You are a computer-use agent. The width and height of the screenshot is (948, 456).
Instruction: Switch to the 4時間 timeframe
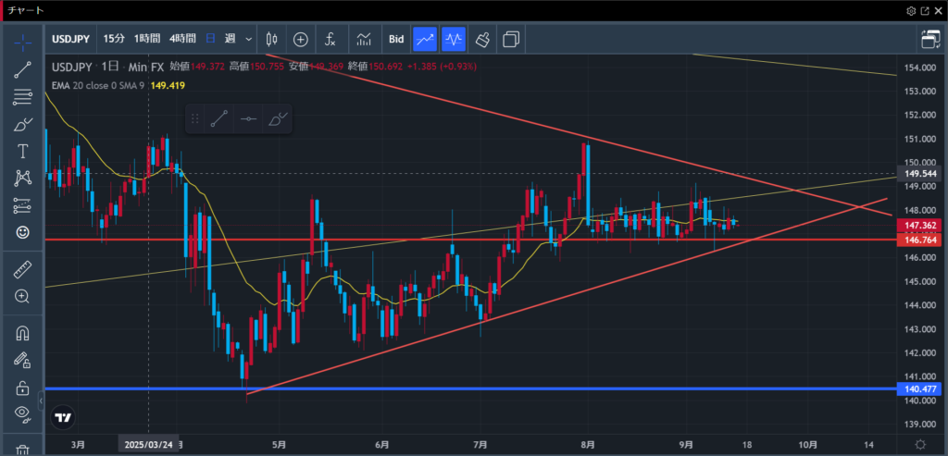182,39
